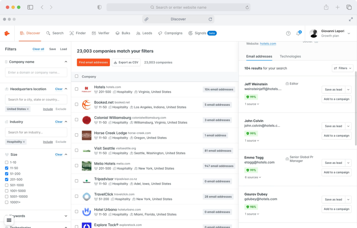Click the TravelClick logo

(x=86, y=196)
